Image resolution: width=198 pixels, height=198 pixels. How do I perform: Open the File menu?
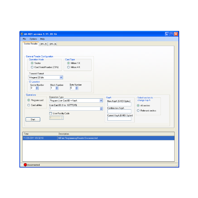tap(24, 39)
